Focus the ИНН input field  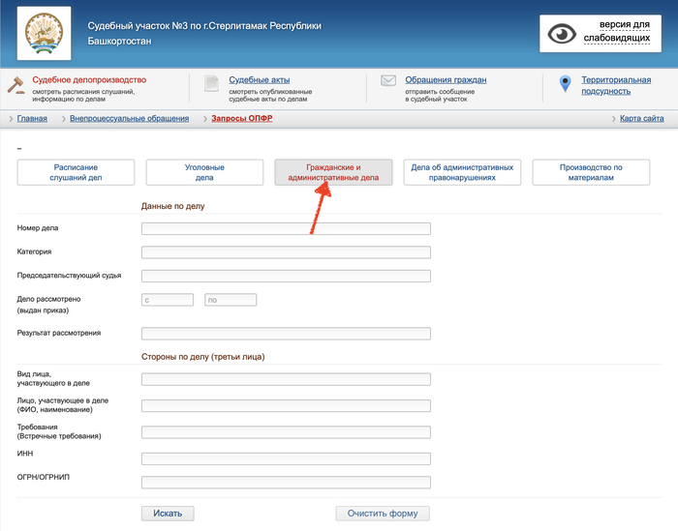click(x=286, y=458)
